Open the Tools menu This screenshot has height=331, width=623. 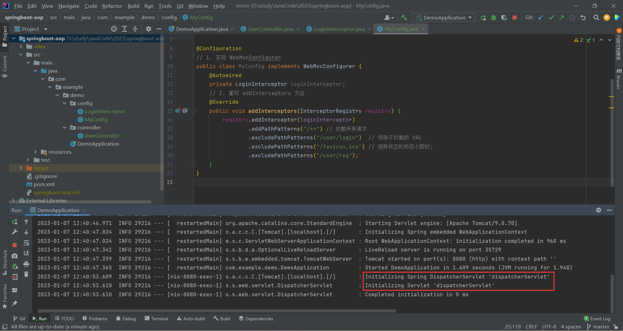(165, 6)
